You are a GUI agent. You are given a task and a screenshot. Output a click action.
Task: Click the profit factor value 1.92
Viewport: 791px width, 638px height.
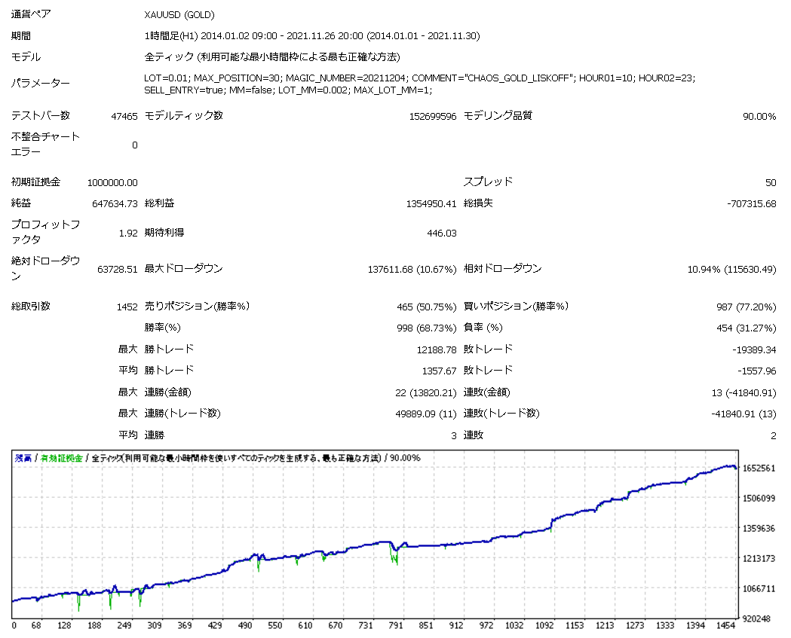(128, 234)
